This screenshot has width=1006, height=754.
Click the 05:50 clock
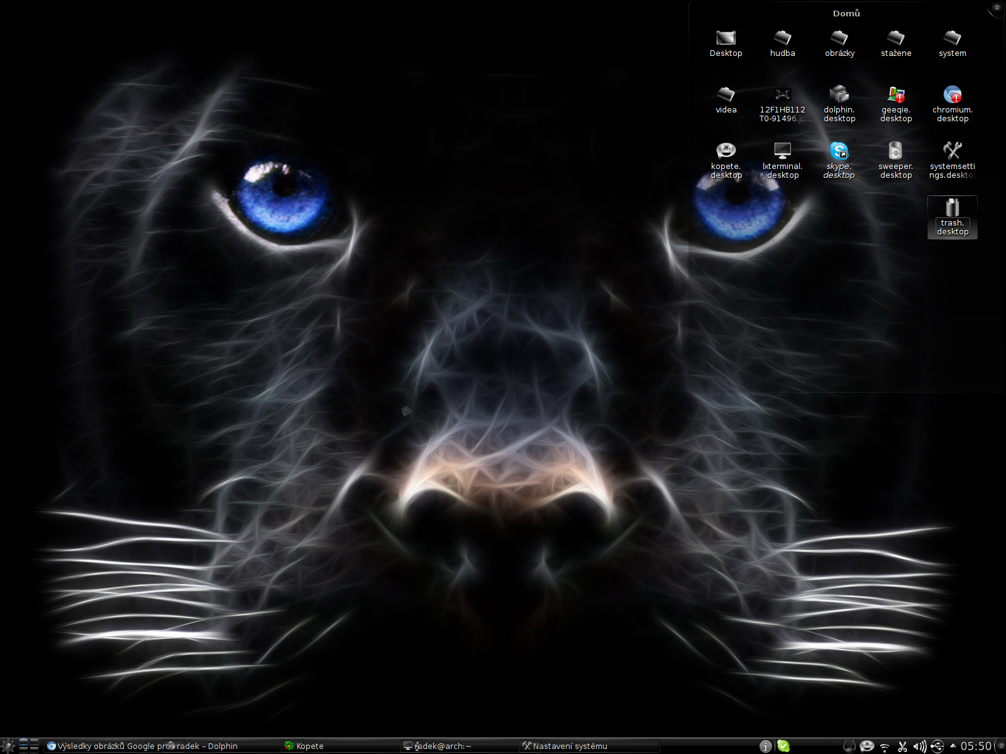pyautogui.click(x=976, y=746)
